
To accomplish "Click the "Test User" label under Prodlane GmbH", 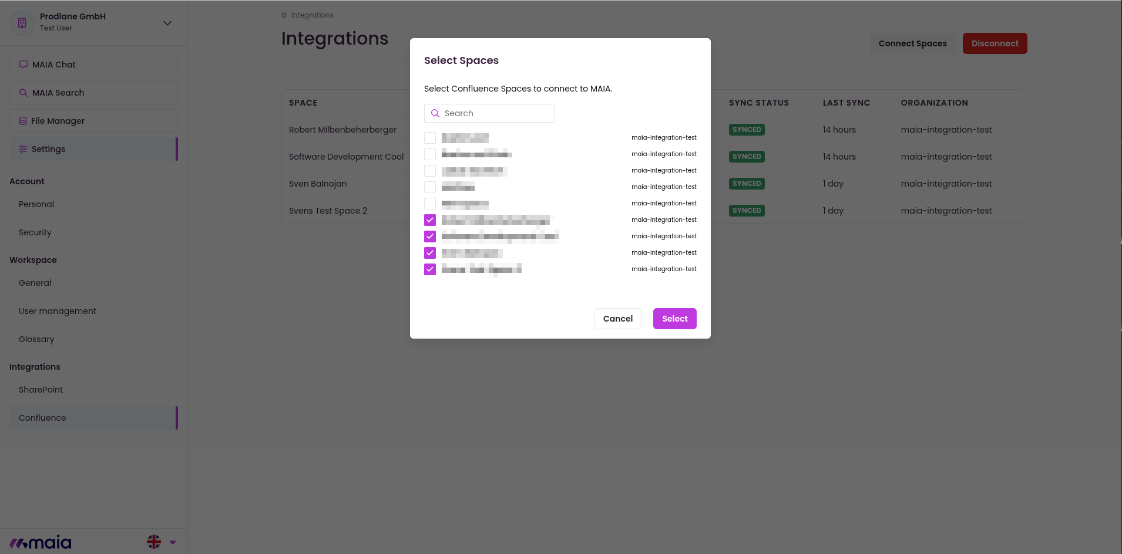I will (56, 28).
